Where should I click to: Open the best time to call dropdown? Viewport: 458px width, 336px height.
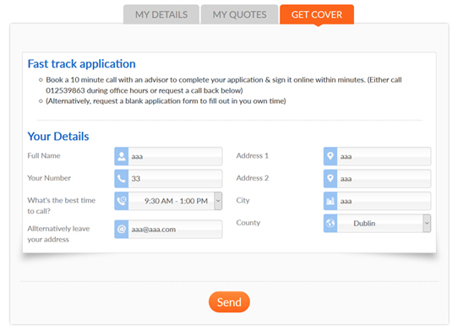pyautogui.click(x=175, y=201)
